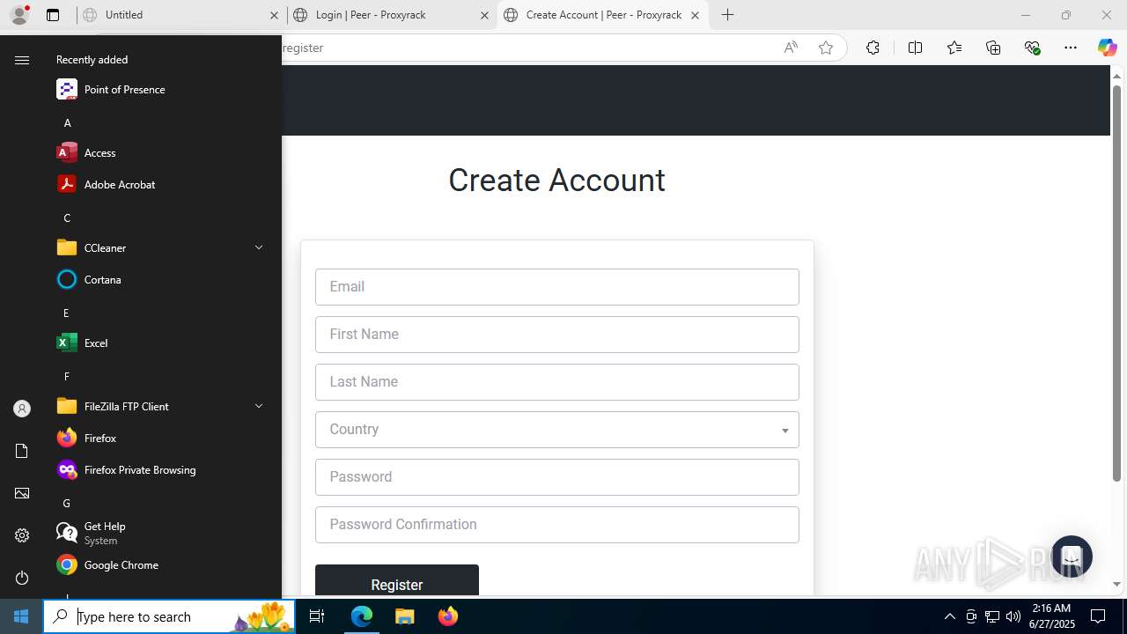Image resolution: width=1127 pixels, height=634 pixels.
Task: Open the Copilot sidebar icon
Action: point(1107,48)
